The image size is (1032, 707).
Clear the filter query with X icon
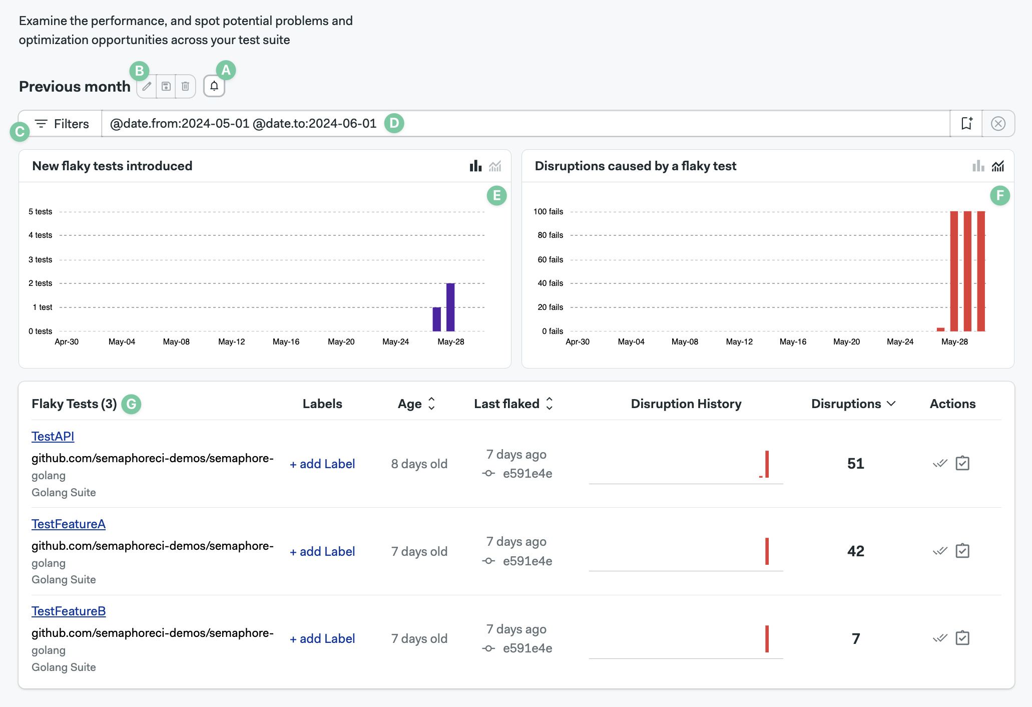(998, 123)
